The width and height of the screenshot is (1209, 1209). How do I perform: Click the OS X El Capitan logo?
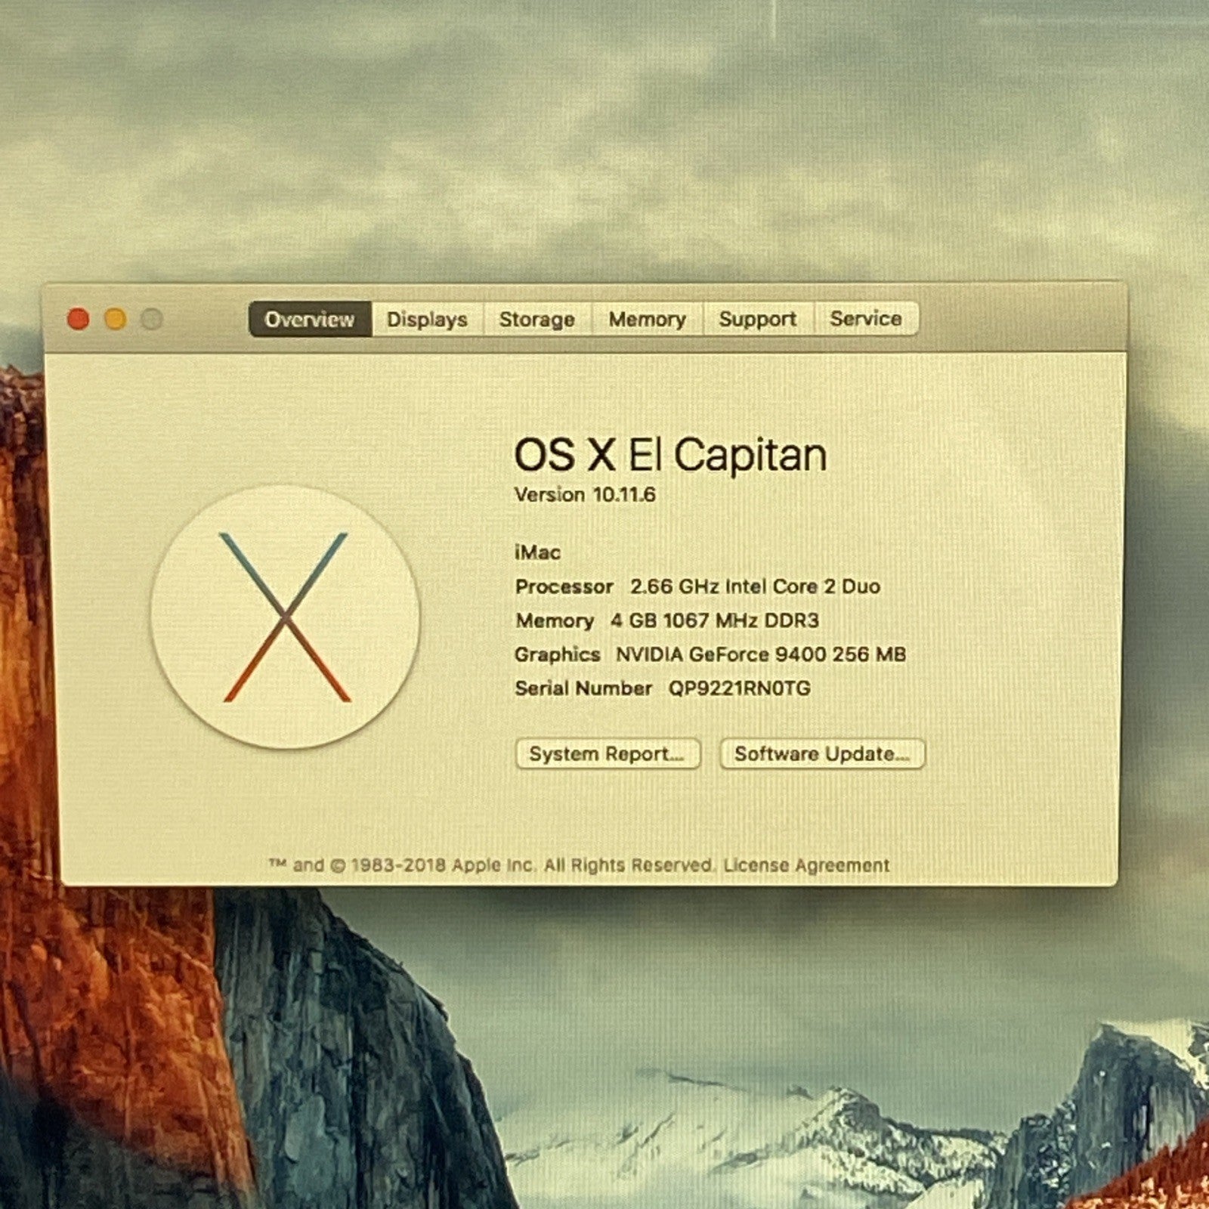tap(285, 617)
